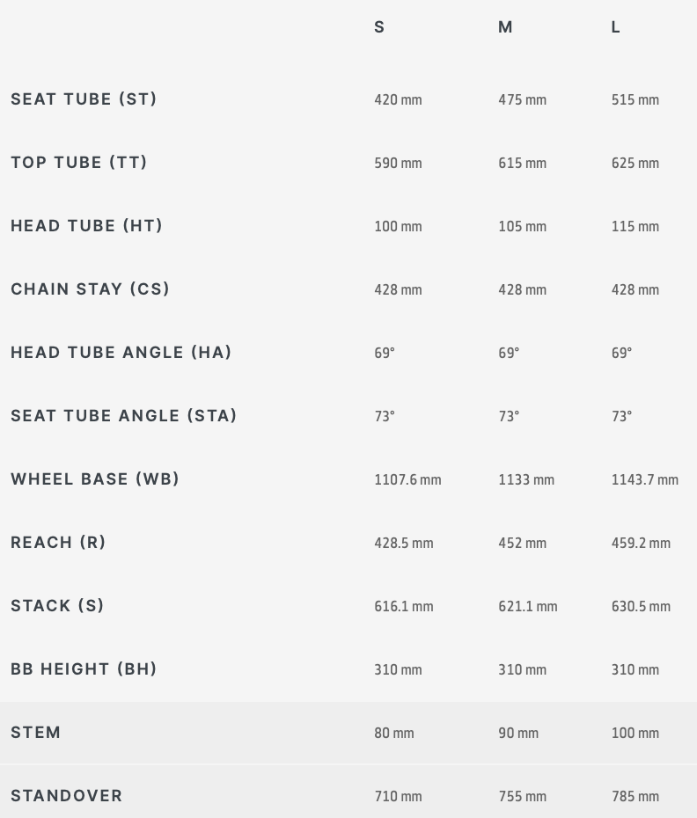The height and width of the screenshot is (818, 697).
Task: Click the STACK (S) row label
Action: click(x=57, y=606)
